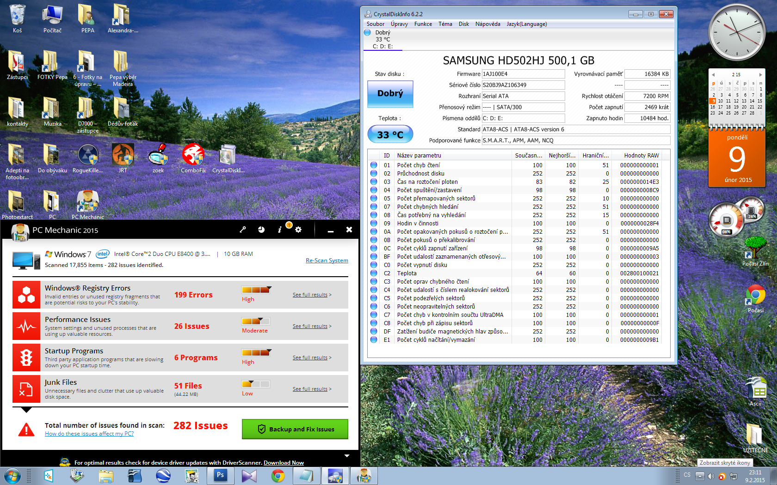Screen dimensions: 777x485
Task: Click the info icon with notification badge
Action: coord(280,230)
